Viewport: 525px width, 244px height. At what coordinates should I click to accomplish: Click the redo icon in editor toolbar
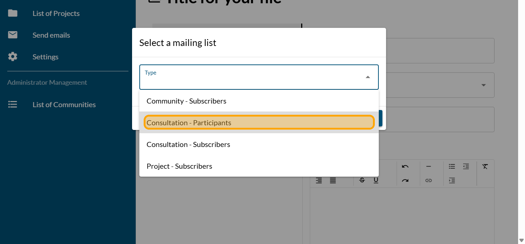[x=405, y=180]
